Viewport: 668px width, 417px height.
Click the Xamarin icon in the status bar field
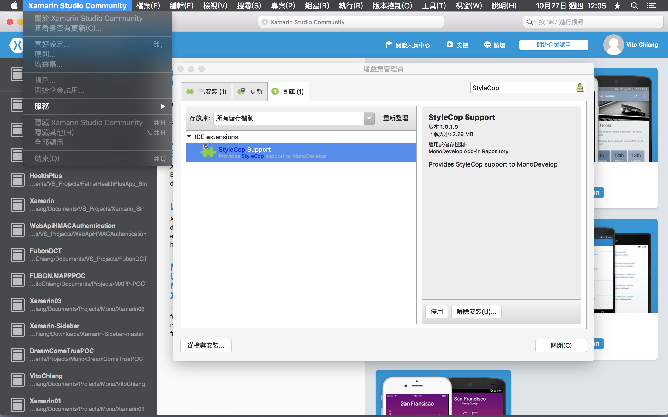(265, 22)
